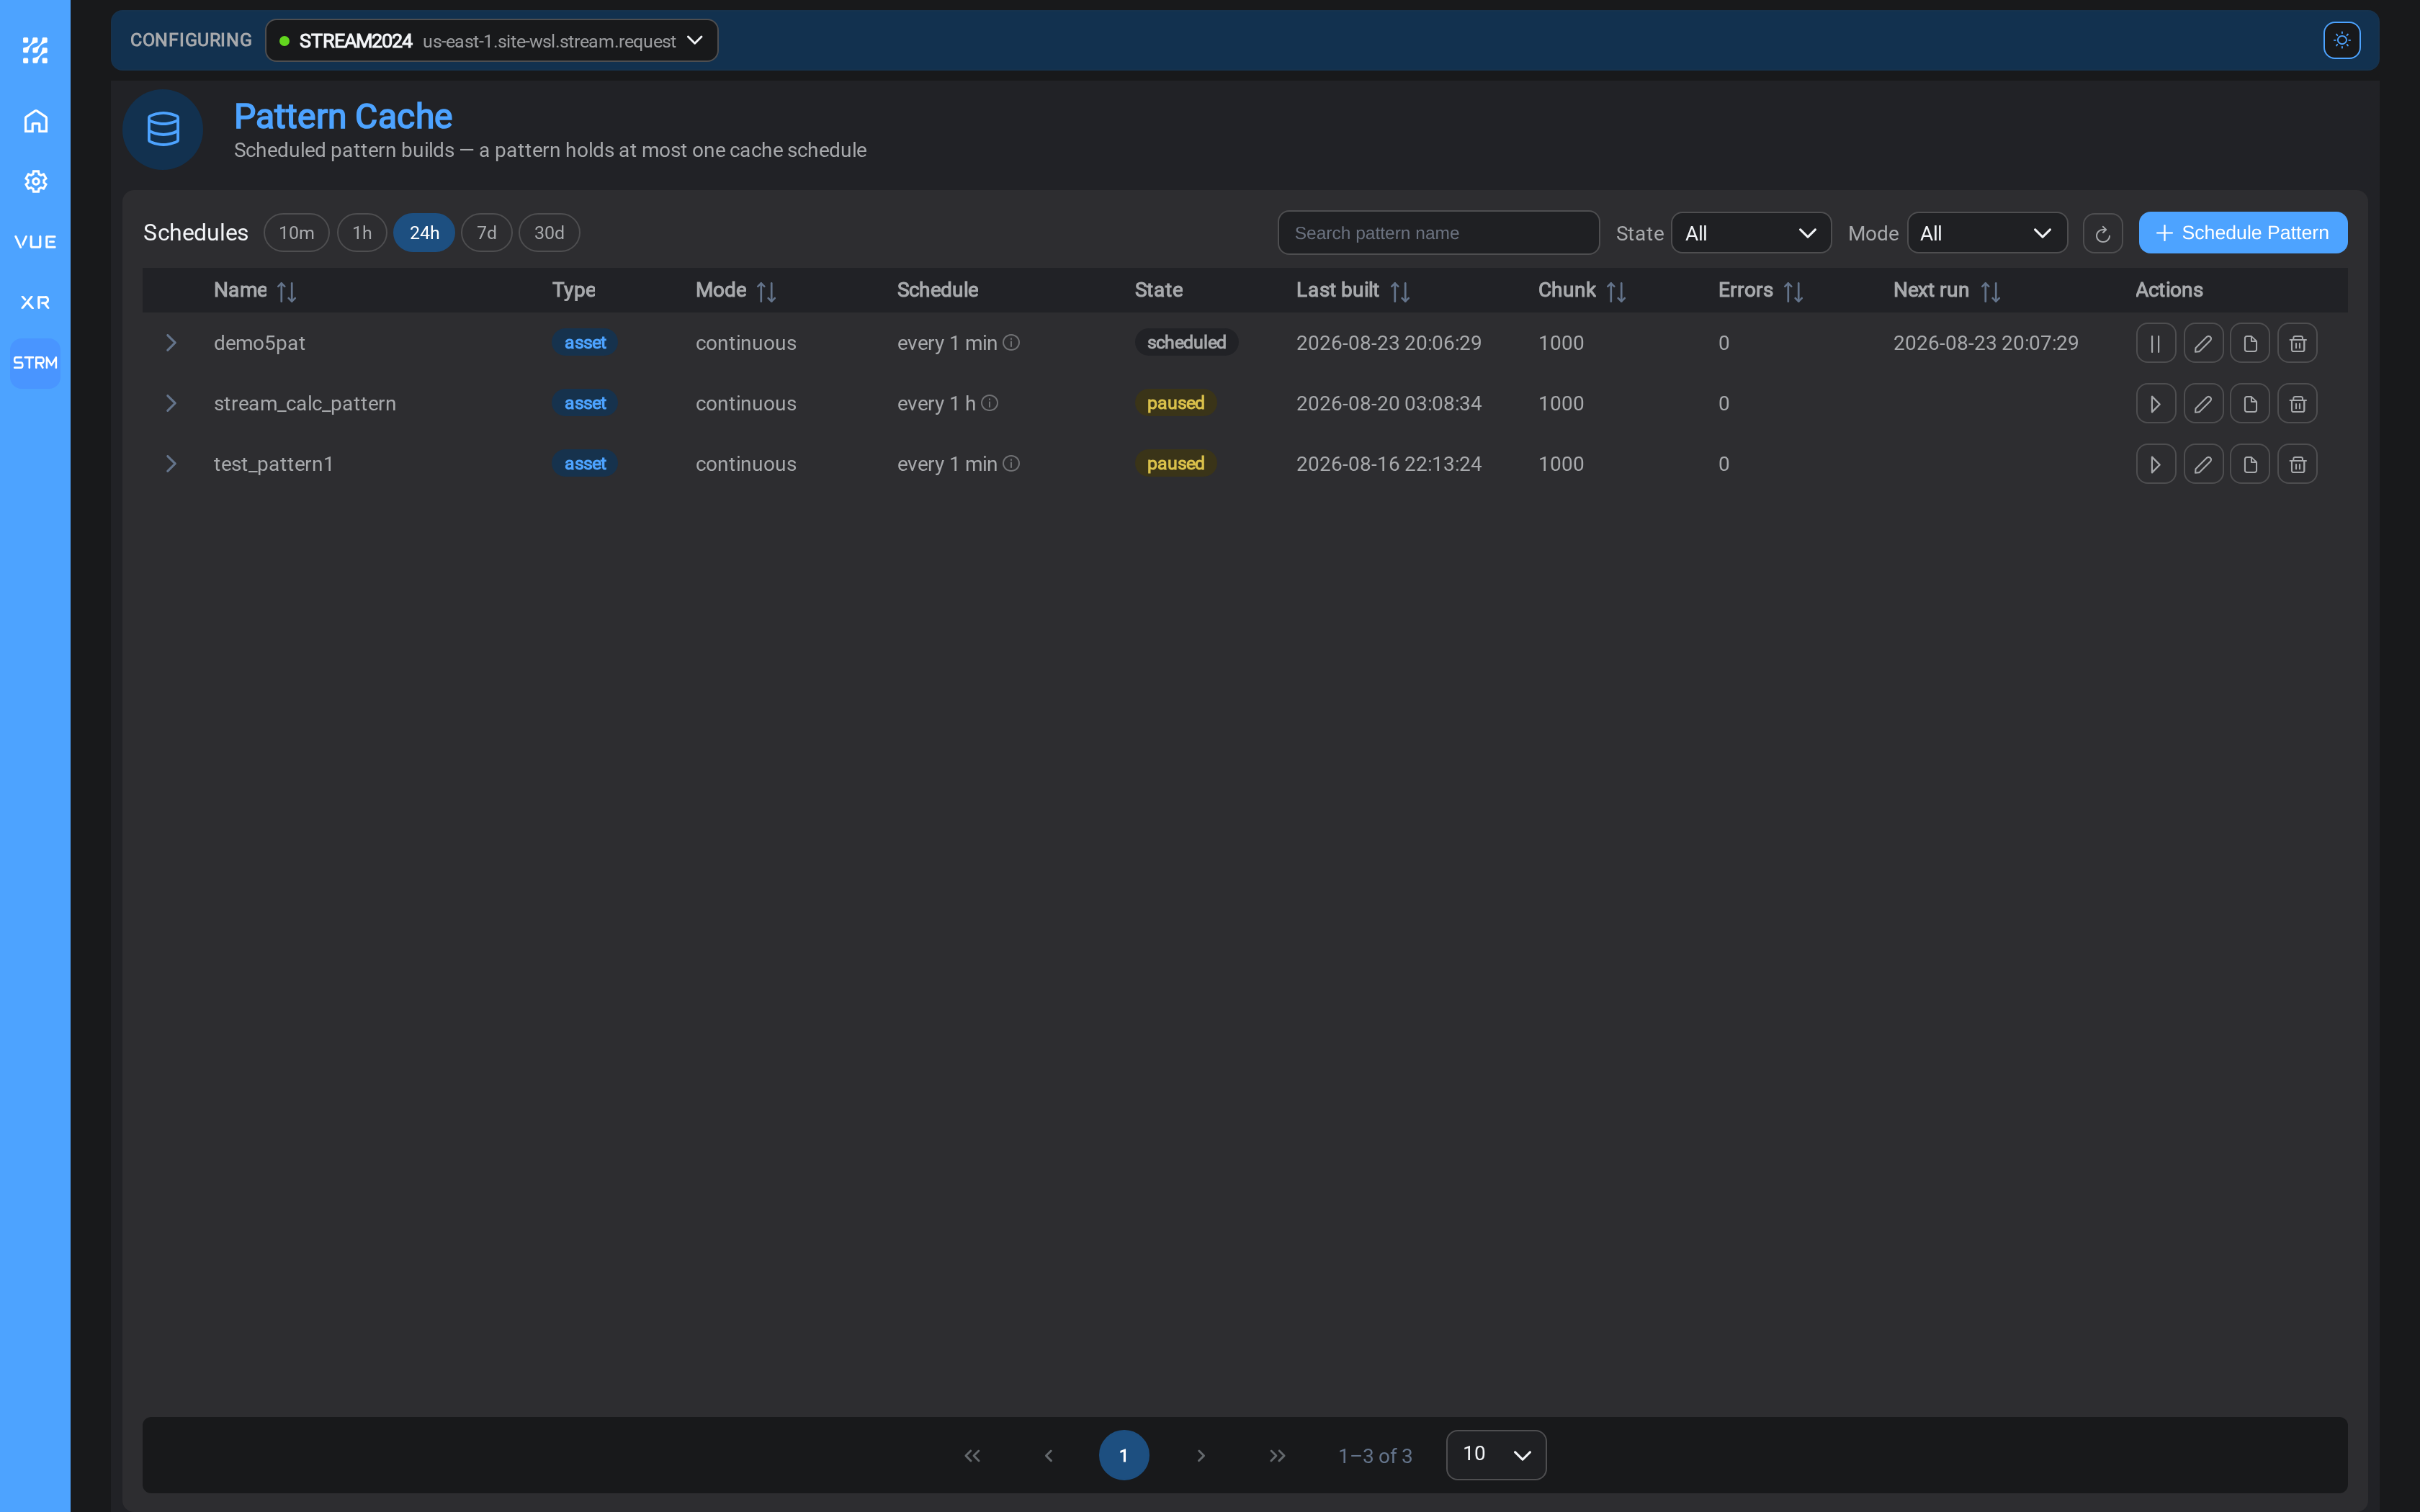Click the scheduled state badge for demo5pat
This screenshot has width=2420, height=1512.
pos(1186,343)
